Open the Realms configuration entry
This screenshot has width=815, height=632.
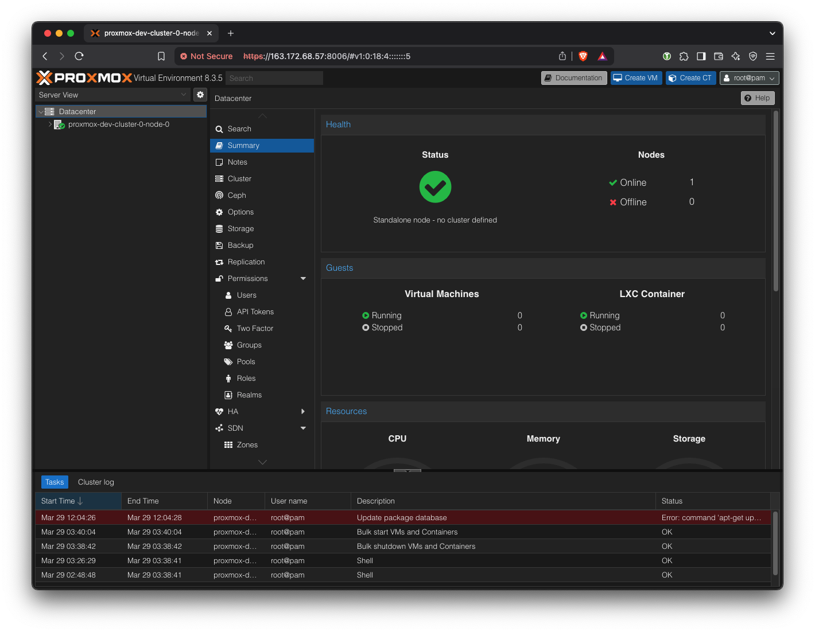[249, 395]
